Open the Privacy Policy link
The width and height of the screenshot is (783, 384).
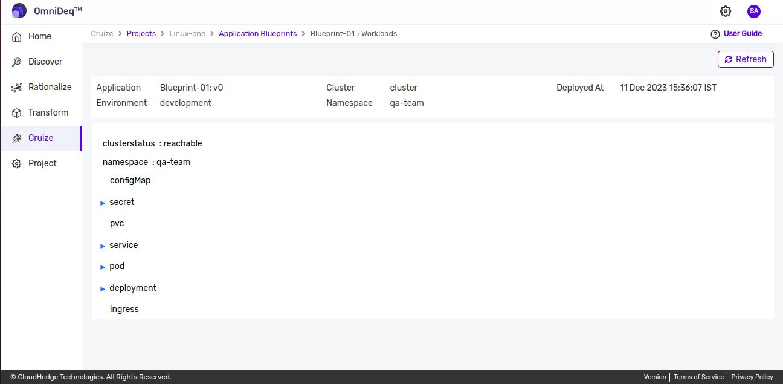(752, 377)
